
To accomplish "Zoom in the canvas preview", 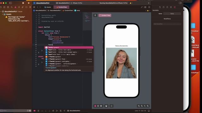I will (148, 106).
